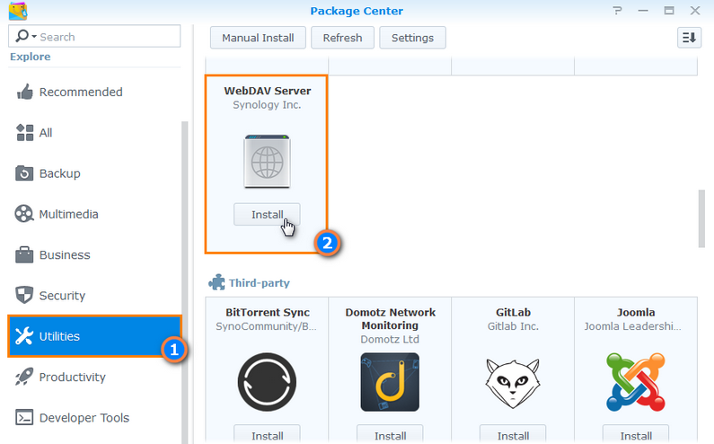Open the GitLab package title
Screen dimensions: 714x444
coord(513,312)
